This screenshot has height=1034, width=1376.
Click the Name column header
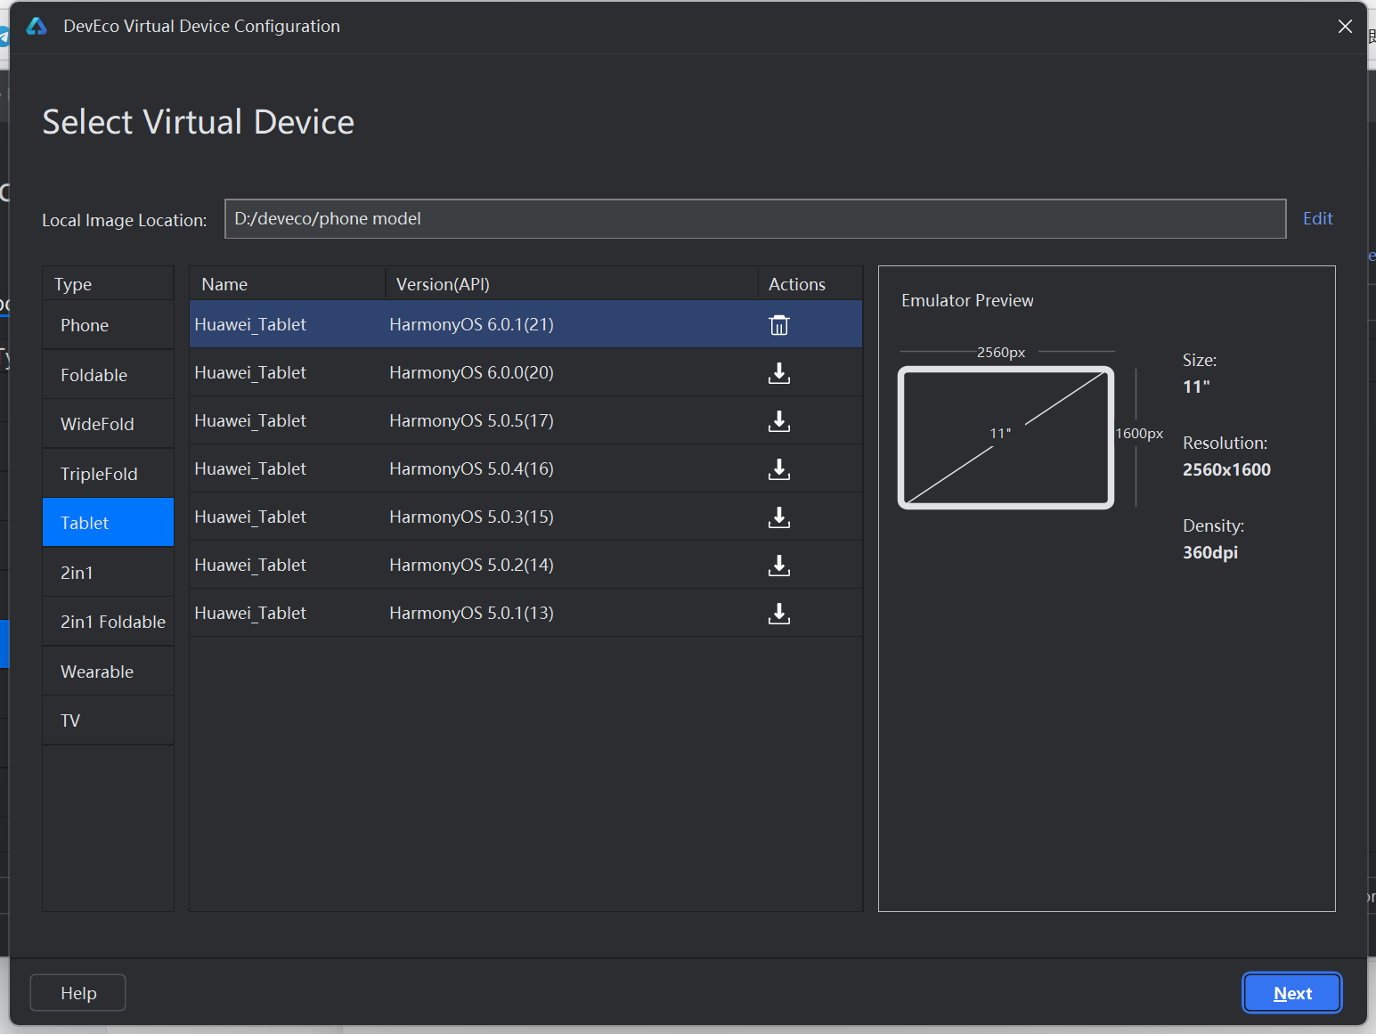tap(287, 284)
